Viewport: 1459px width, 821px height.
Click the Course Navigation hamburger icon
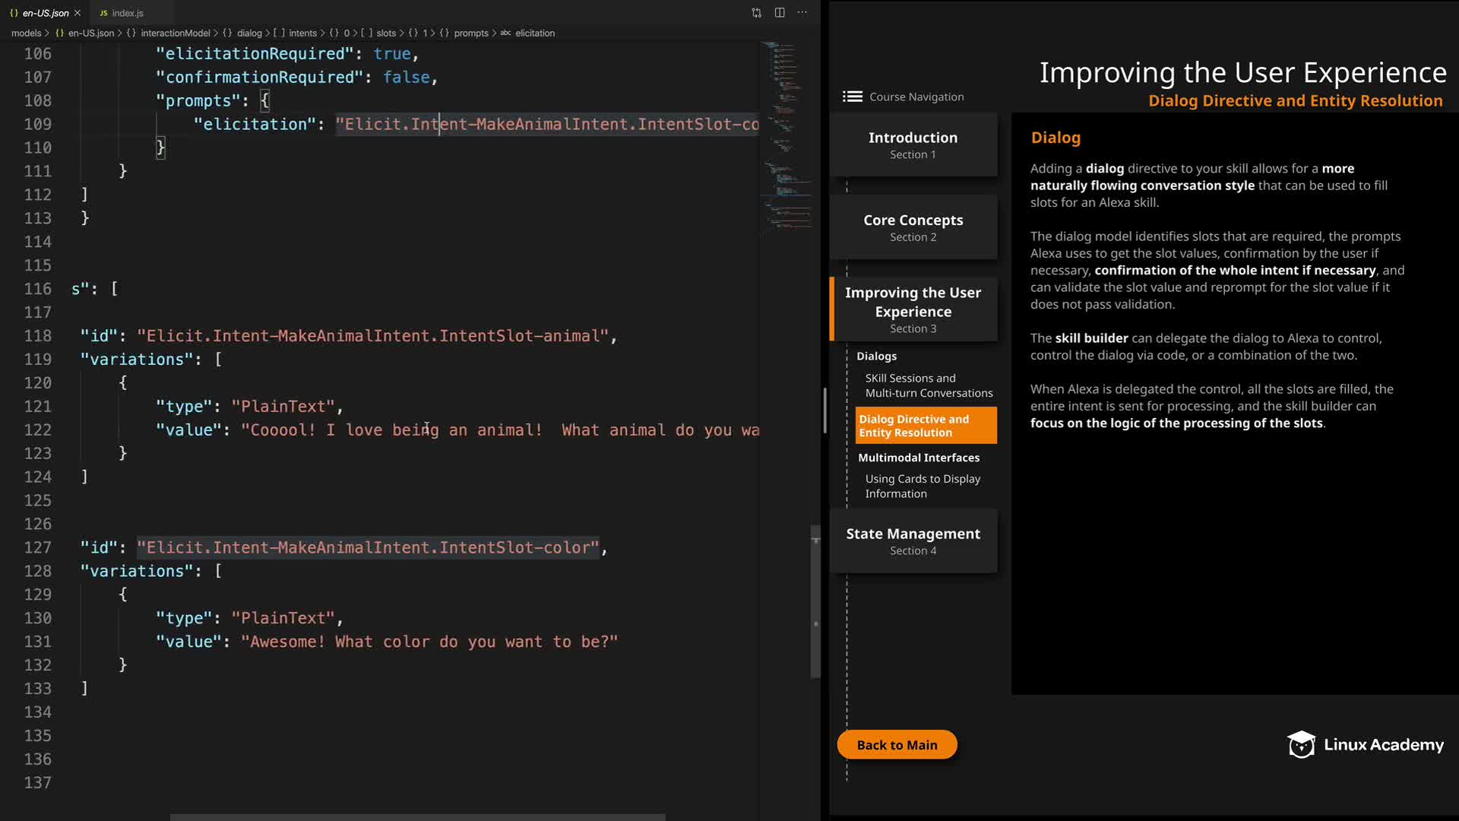(853, 97)
